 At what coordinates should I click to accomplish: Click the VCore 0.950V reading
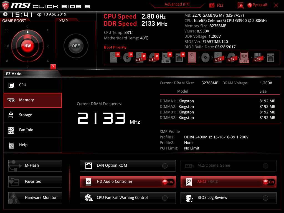197,31
